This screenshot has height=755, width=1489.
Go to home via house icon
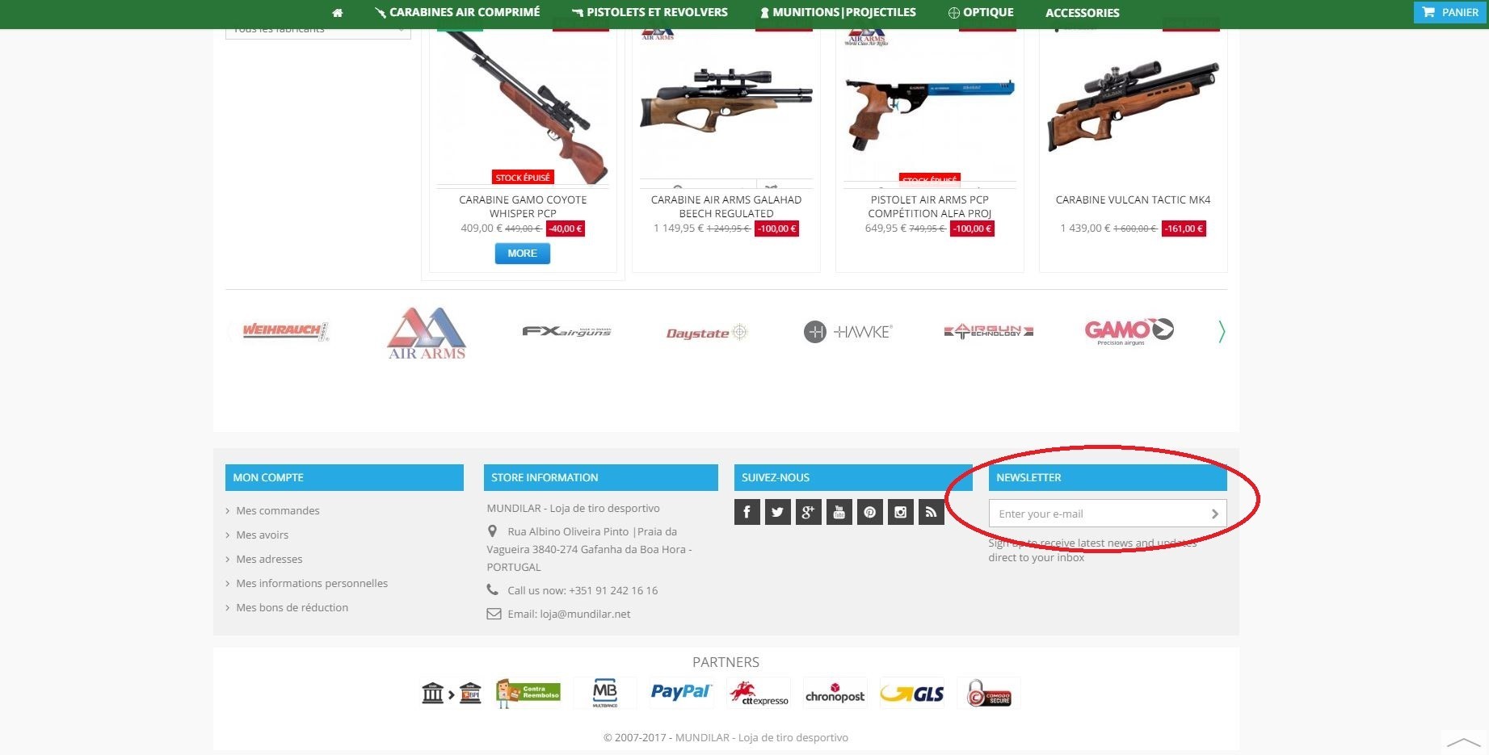point(338,13)
